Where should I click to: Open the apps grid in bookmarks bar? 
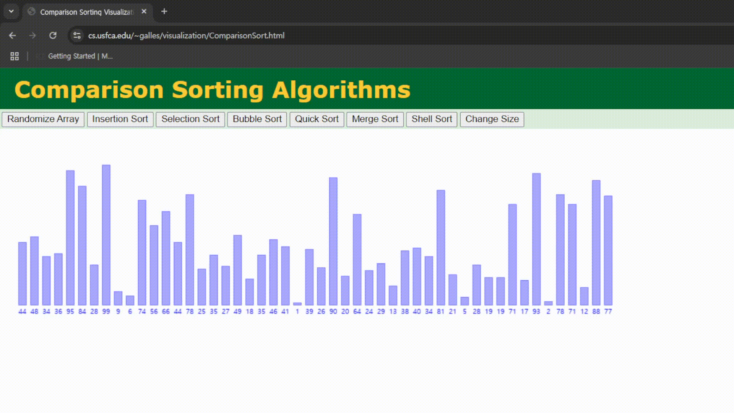[x=15, y=56]
